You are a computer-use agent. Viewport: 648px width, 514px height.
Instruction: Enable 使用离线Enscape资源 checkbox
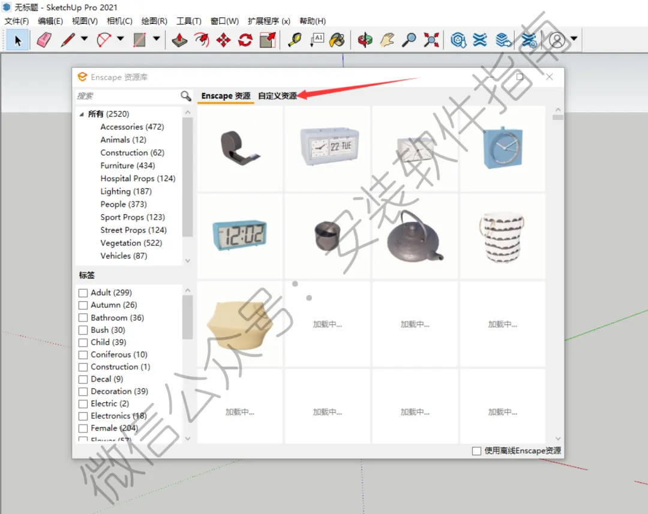[476, 451]
